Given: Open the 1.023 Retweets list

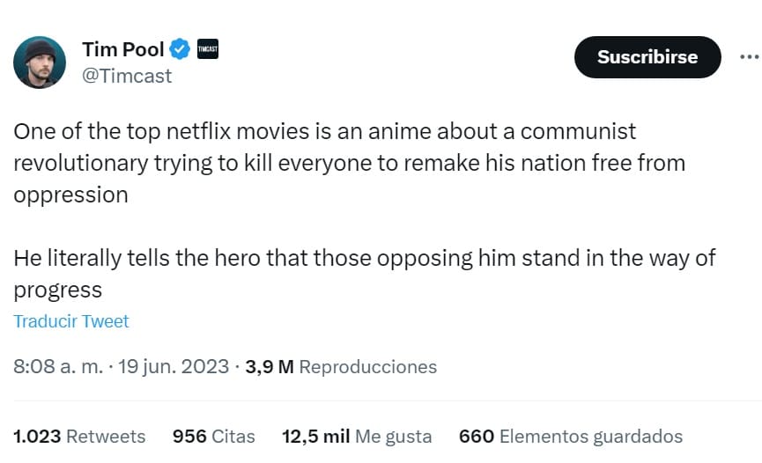Looking at the screenshot, I should [x=79, y=436].
